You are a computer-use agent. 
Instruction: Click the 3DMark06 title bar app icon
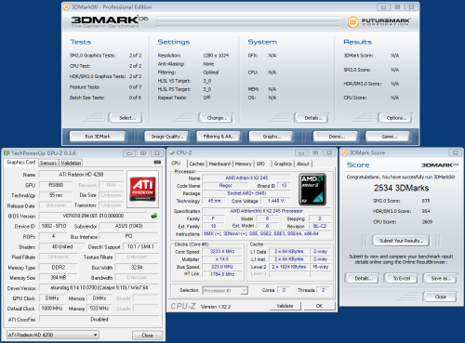66,7
